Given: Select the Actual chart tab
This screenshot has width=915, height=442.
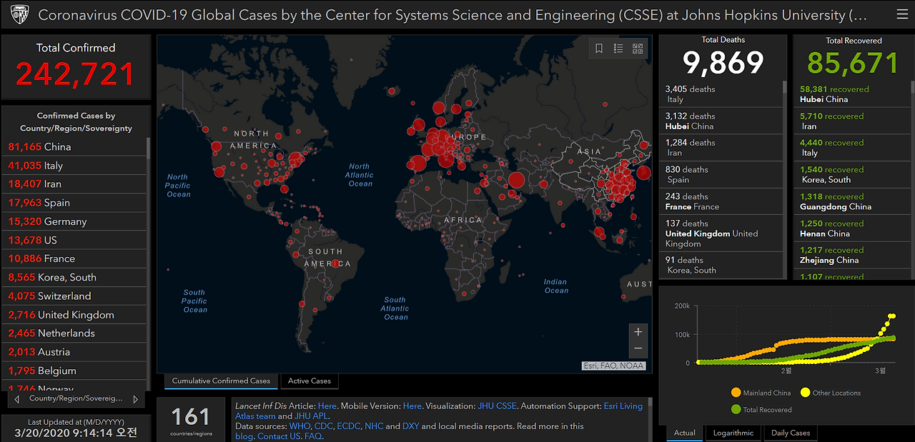Looking at the screenshot, I should [x=684, y=433].
